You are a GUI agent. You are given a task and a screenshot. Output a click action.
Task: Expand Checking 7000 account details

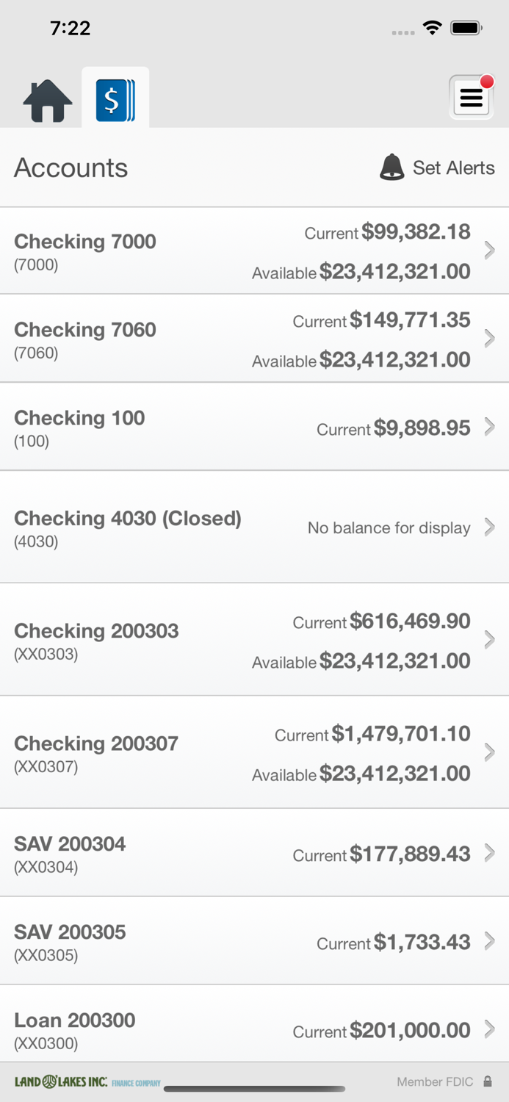(x=489, y=250)
